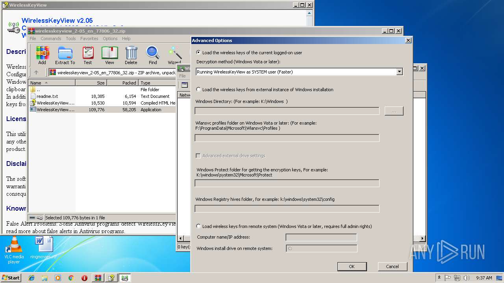The height and width of the screenshot is (283, 504).
Task: Open Opera browser from the taskbar
Action: [84, 278]
